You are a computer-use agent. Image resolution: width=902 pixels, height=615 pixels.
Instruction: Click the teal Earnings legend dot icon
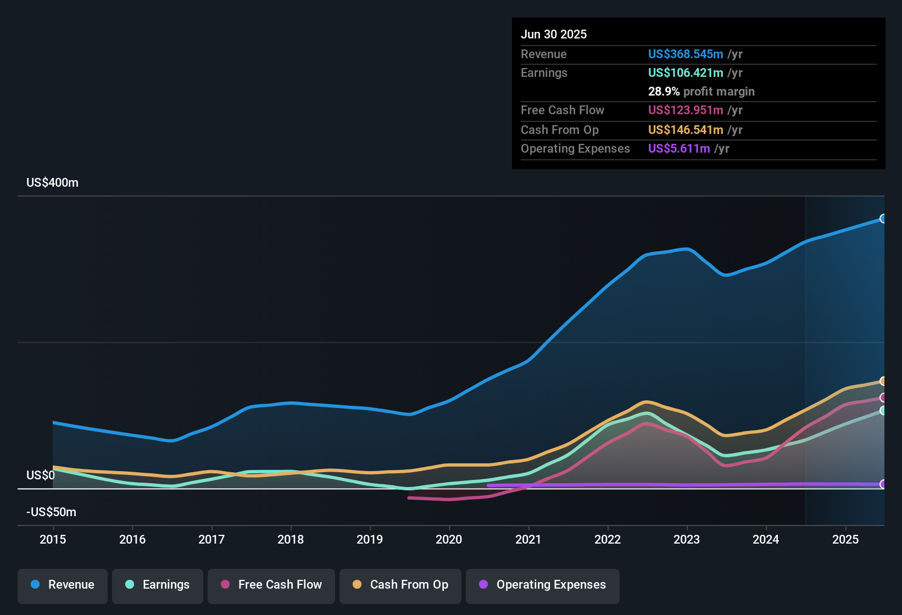pyautogui.click(x=130, y=585)
